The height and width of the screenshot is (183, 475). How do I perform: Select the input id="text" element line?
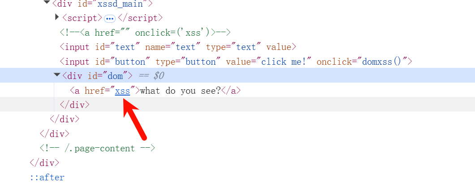coord(178,47)
